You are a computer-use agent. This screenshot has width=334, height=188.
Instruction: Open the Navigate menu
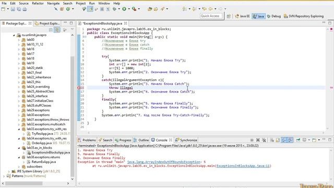pos(53,3)
